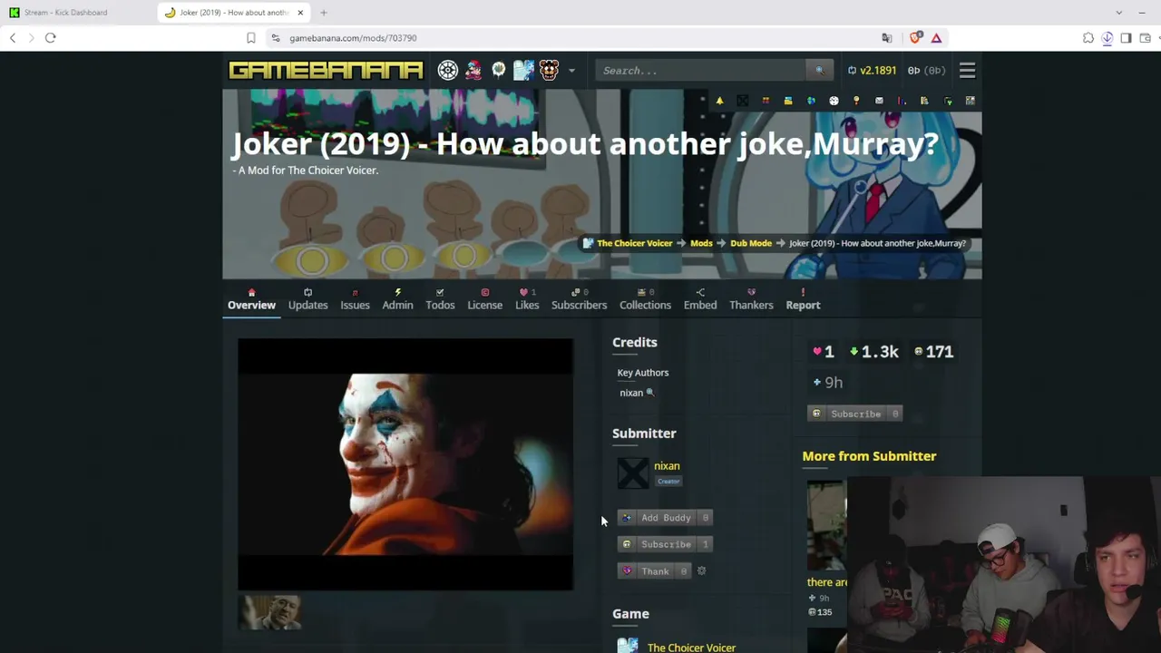Go to The Choicer Voicer breadcrumb link

(x=634, y=243)
